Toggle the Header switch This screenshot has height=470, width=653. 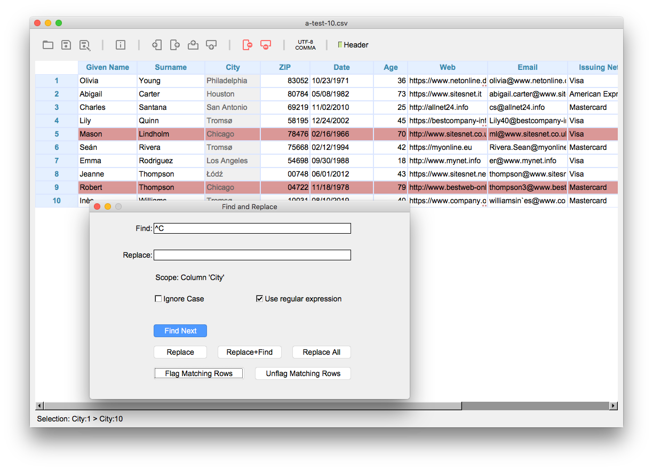click(x=353, y=45)
